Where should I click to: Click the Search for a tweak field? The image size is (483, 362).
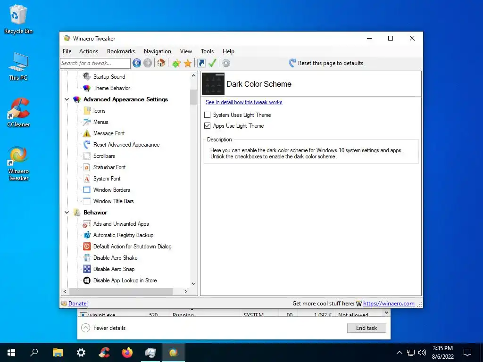tap(95, 63)
